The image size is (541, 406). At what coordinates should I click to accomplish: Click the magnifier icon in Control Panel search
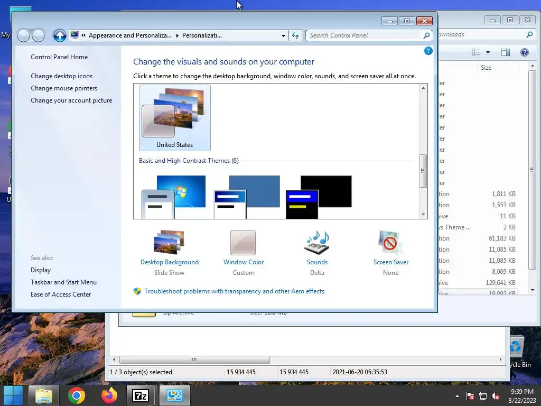[426, 35]
